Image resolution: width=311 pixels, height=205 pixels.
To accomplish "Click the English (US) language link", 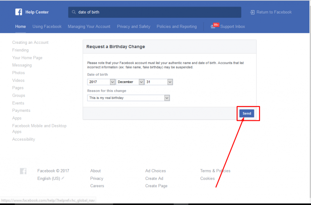I will click(49, 179).
